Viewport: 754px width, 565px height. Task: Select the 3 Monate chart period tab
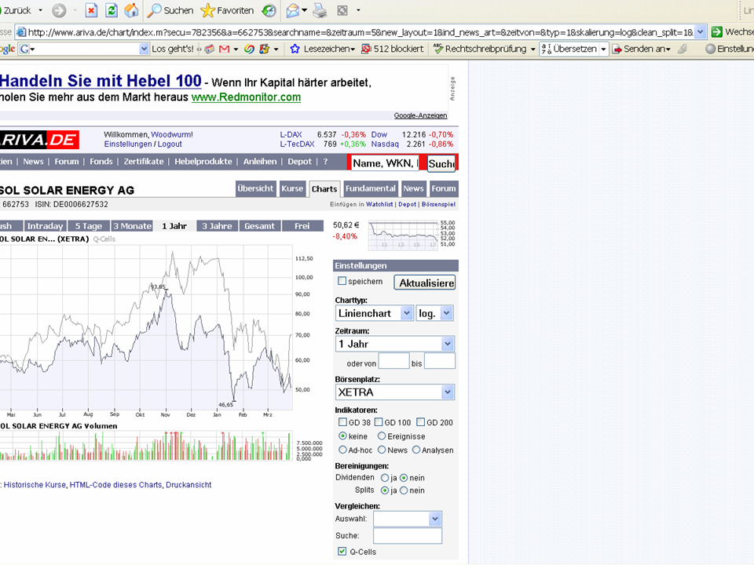[132, 226]
